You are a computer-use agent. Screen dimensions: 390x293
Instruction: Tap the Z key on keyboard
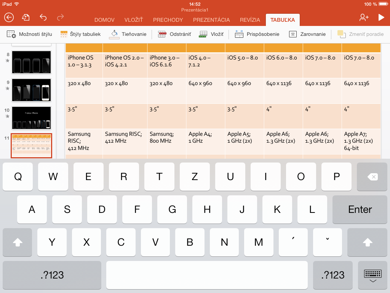pos(195,177)
